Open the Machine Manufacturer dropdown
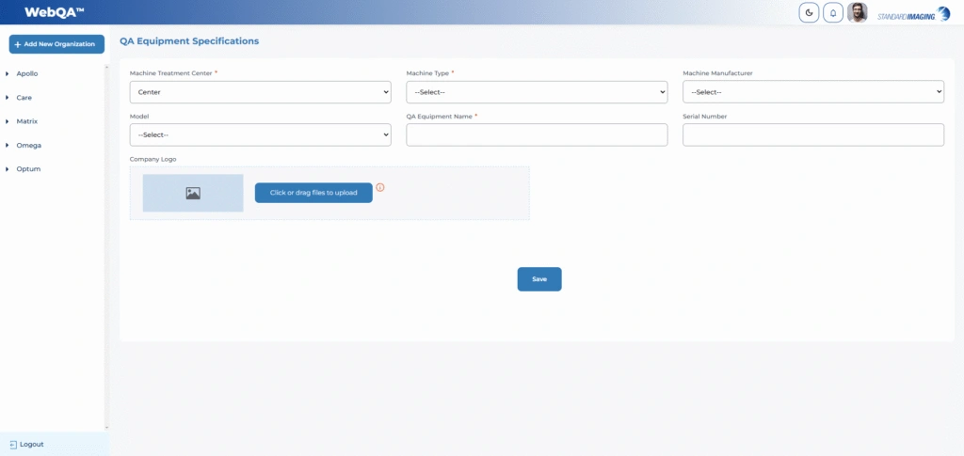The image size is (964, 456). [x=812, y=92]
